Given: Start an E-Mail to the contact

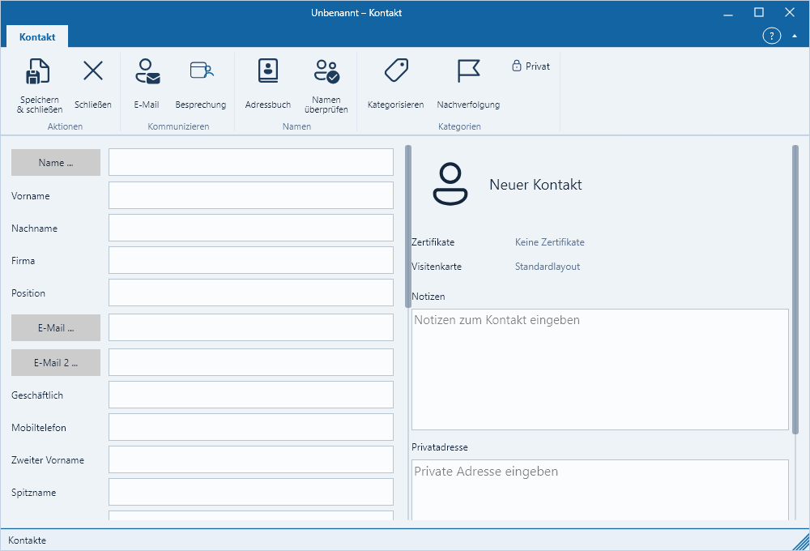Looking at the screenshot, I should pyautogui.click(x=147, y=71).
